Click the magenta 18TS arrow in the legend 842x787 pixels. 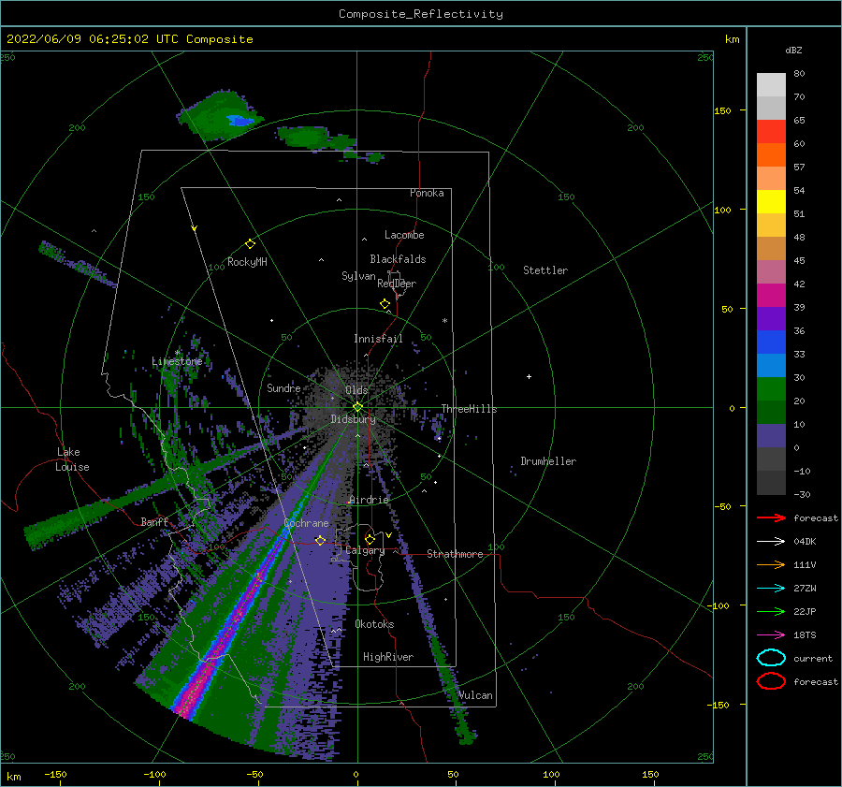[771, 635]
